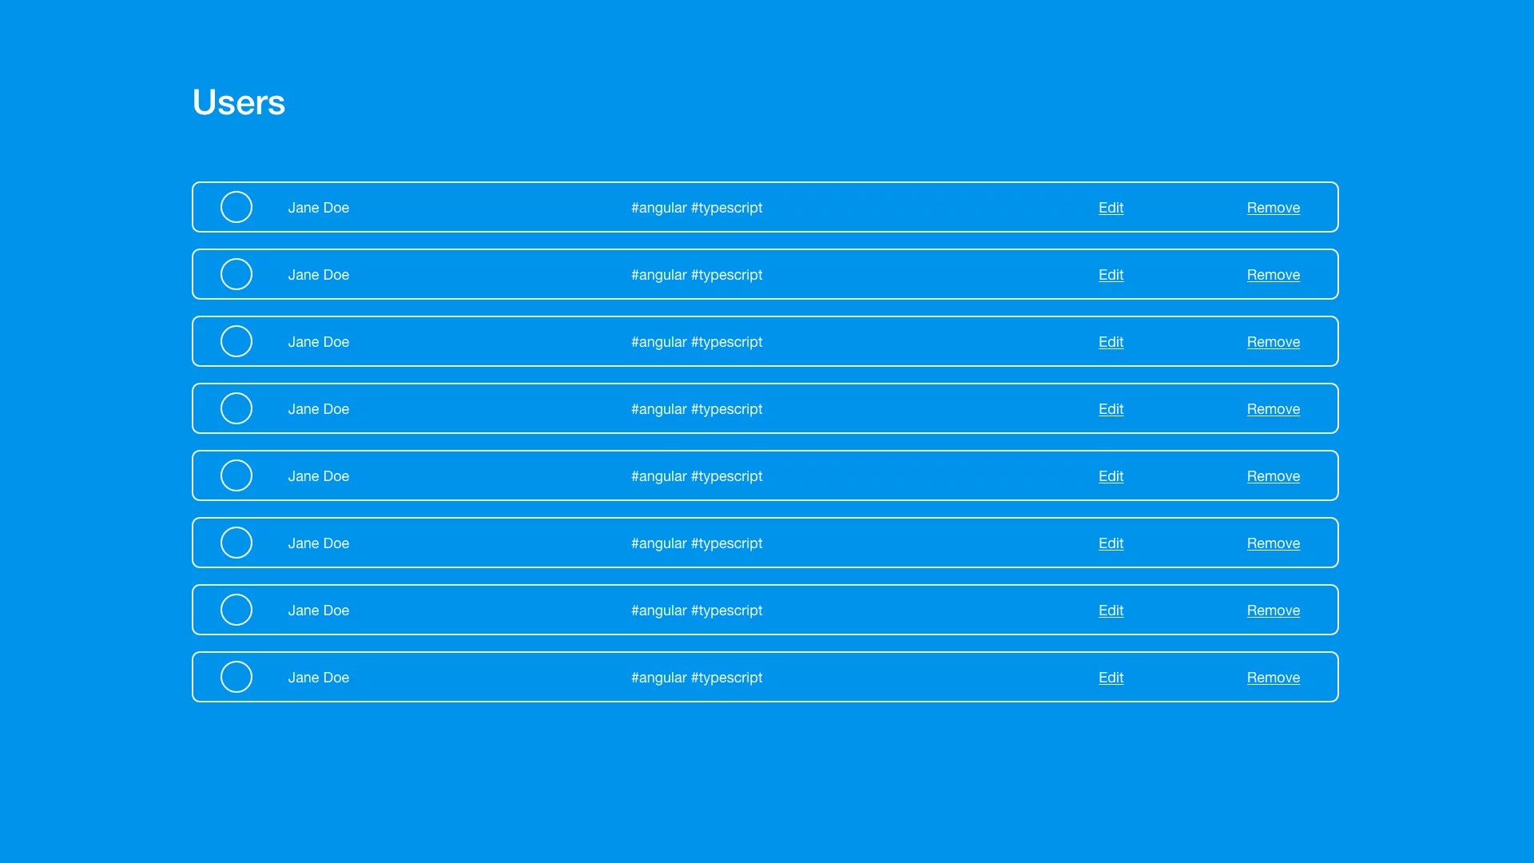Click Remove on the third user row
1534x863 pixels.
tap(1273, 341)
